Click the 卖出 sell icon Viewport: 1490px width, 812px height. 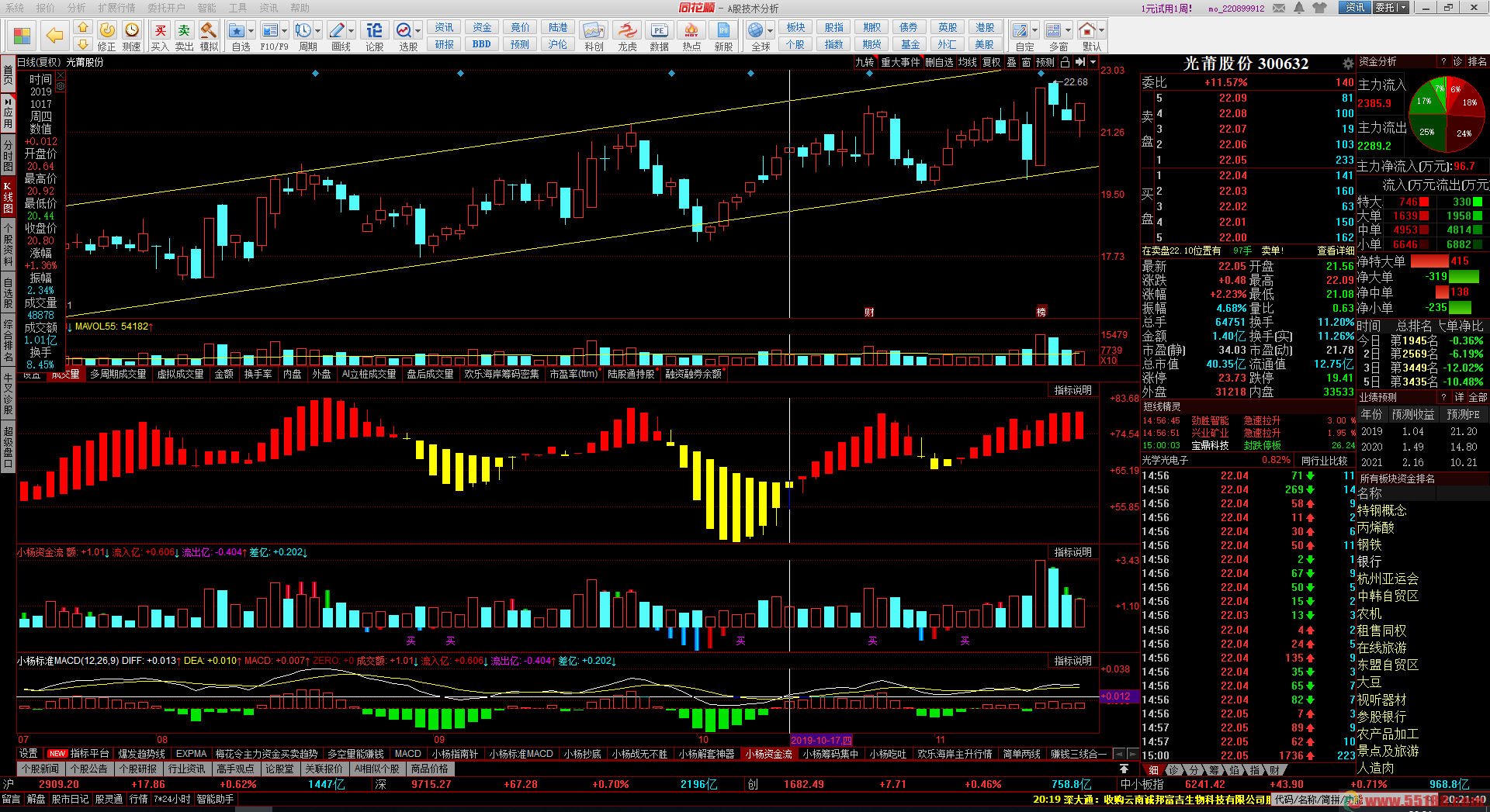click(x=184, y=30)
